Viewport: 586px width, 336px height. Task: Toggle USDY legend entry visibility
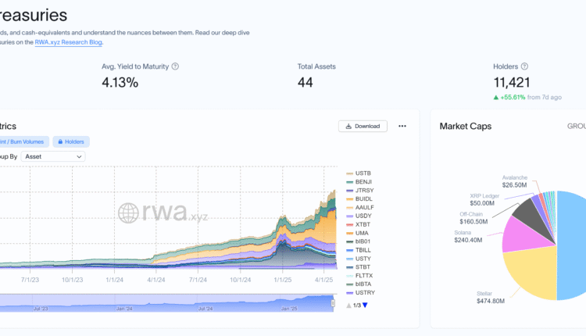tap(363, 216)
